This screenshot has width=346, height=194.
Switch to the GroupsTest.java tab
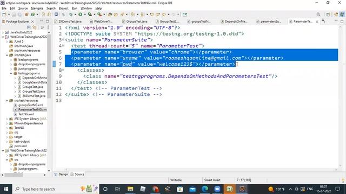pos(135,22)
